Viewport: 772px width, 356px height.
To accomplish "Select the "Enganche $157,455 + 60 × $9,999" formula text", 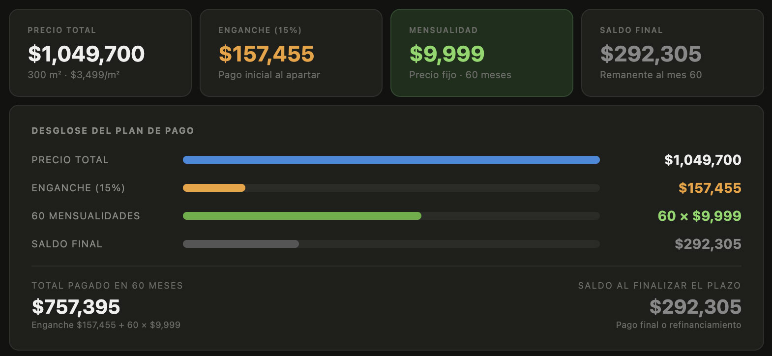I will pyautogui.click(x=106, y=325).
